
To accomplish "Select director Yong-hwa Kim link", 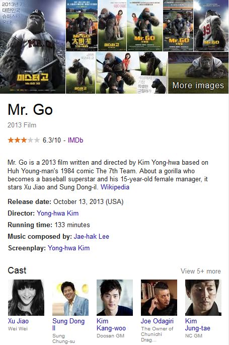I will tap(57, 213).
